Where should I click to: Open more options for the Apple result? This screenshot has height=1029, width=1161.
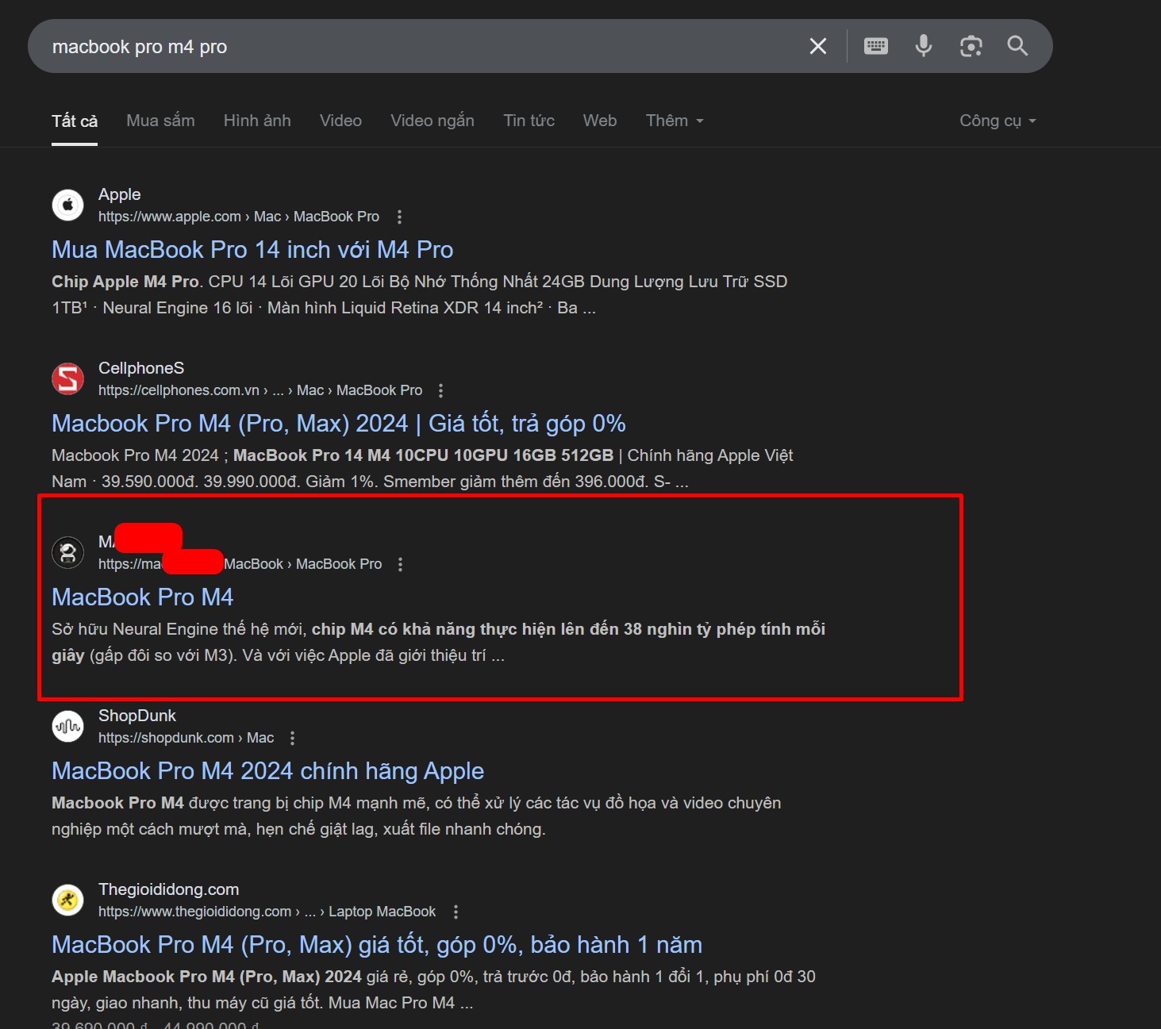point(399,217)
